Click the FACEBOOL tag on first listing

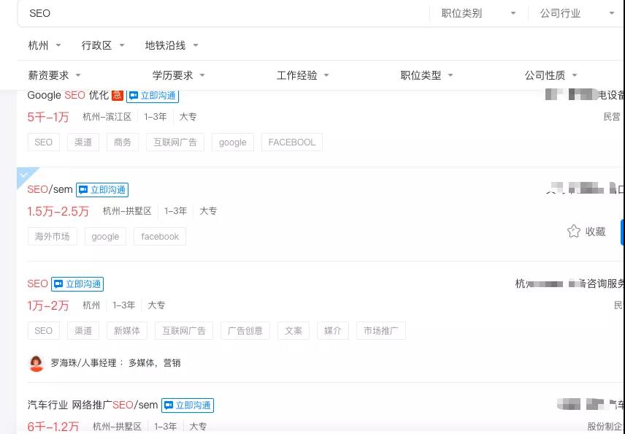[x=291, y=142]
